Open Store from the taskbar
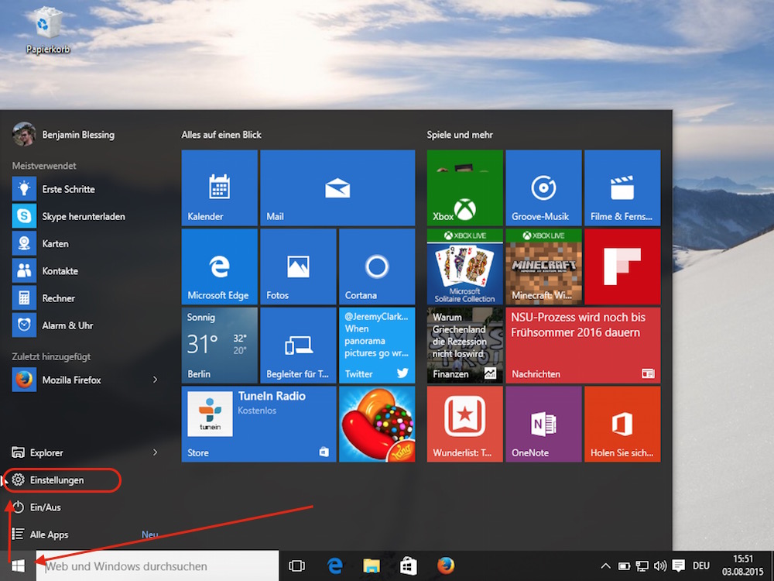The image size is (774, 581). (408, 566)
